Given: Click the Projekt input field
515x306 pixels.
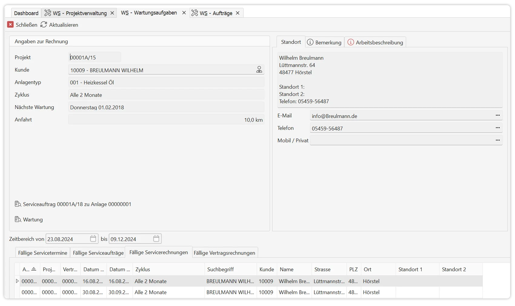Looking at the screenshot, I should click(95, 57).
